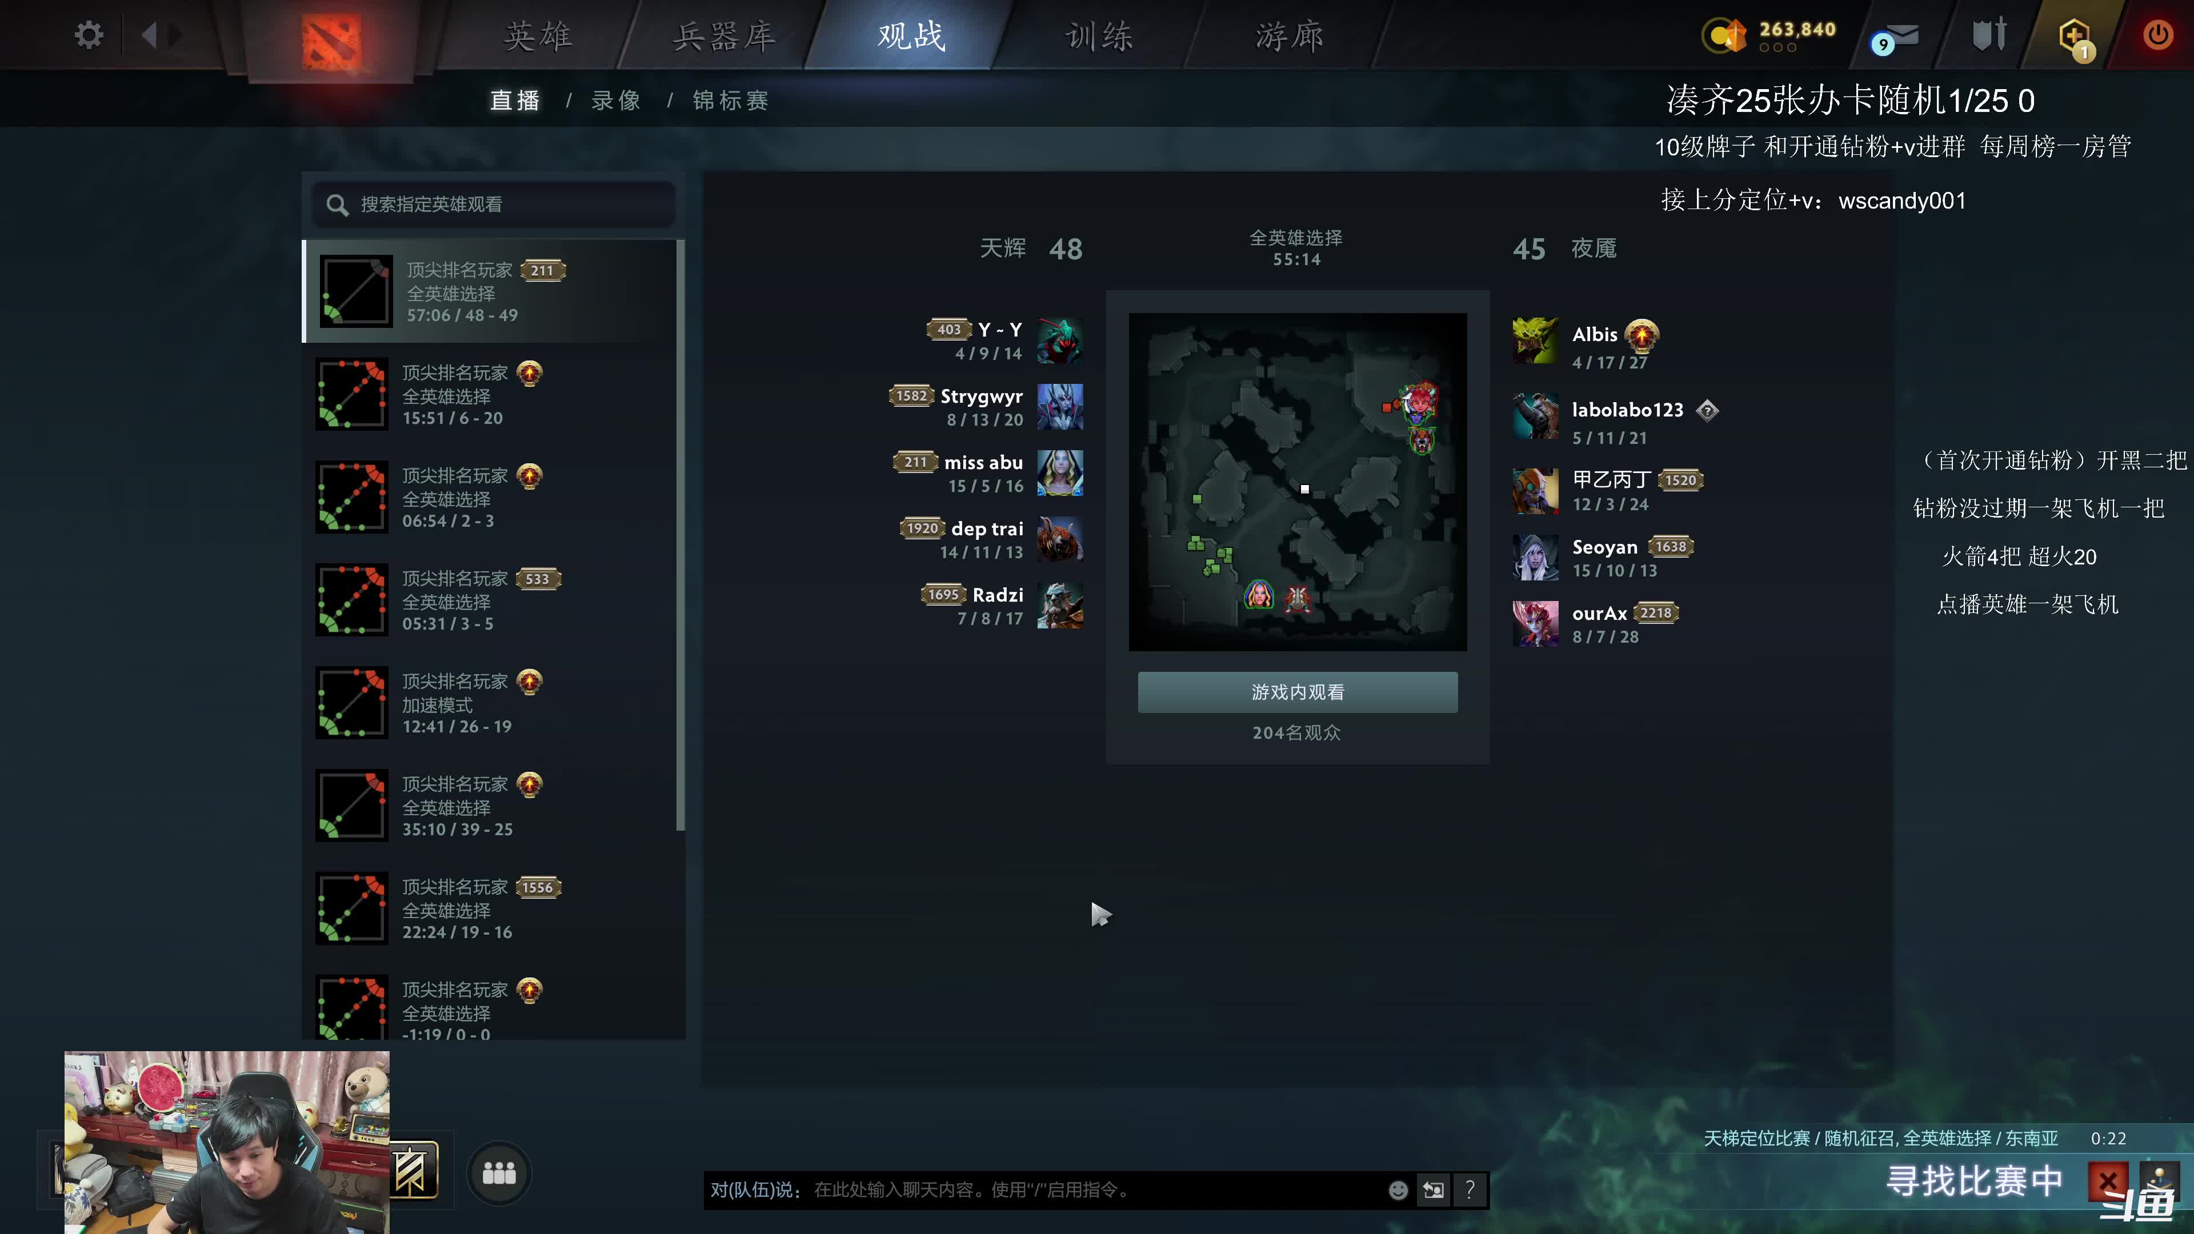Open the party members icon
Viewport: 2194px width, 1234px height.
499,1173
